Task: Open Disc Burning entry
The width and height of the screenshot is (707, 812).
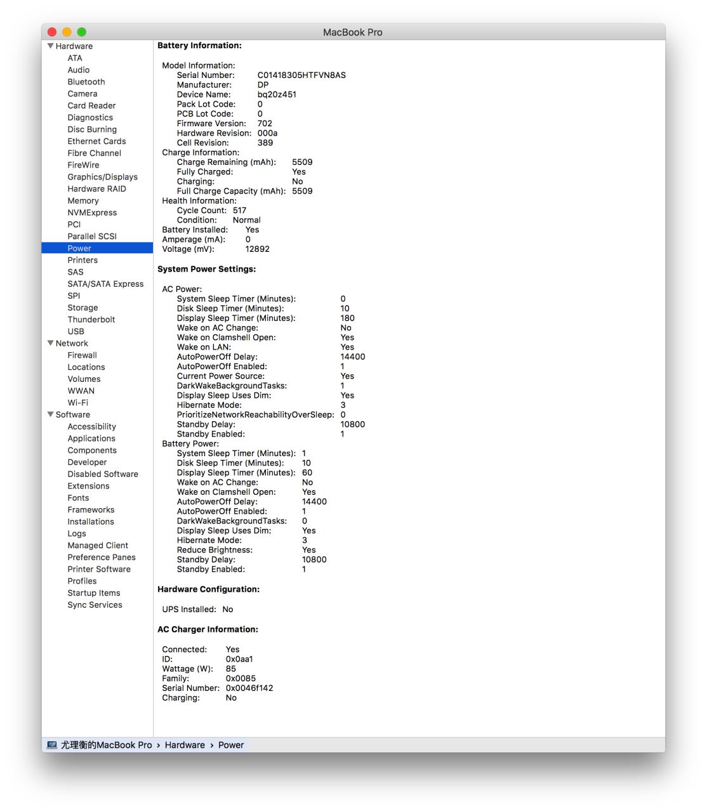Action: [92, 129]
